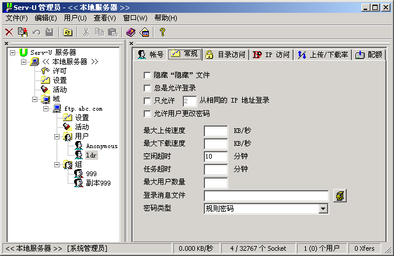Click the red X delete toolbar icon
Image resolution: width=394 pixels, height=256 pixels.
click(9, 32)
